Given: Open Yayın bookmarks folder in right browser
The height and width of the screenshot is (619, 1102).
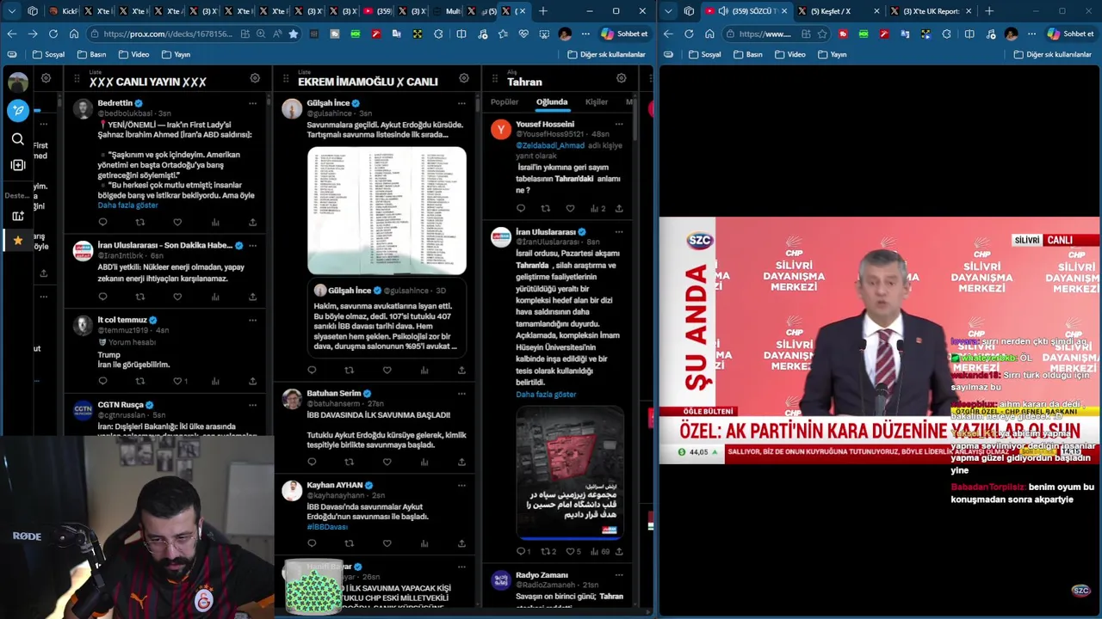Looking at the screenshot, I should point(832,54).
